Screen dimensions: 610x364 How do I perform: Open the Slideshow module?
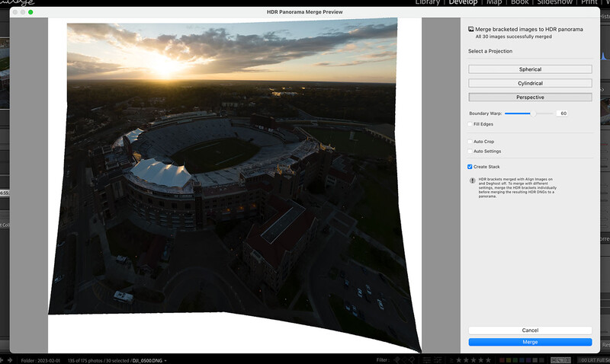555,2
